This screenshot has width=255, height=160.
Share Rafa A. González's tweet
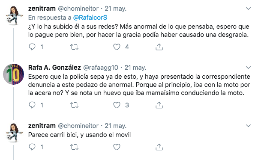(159, 105)
